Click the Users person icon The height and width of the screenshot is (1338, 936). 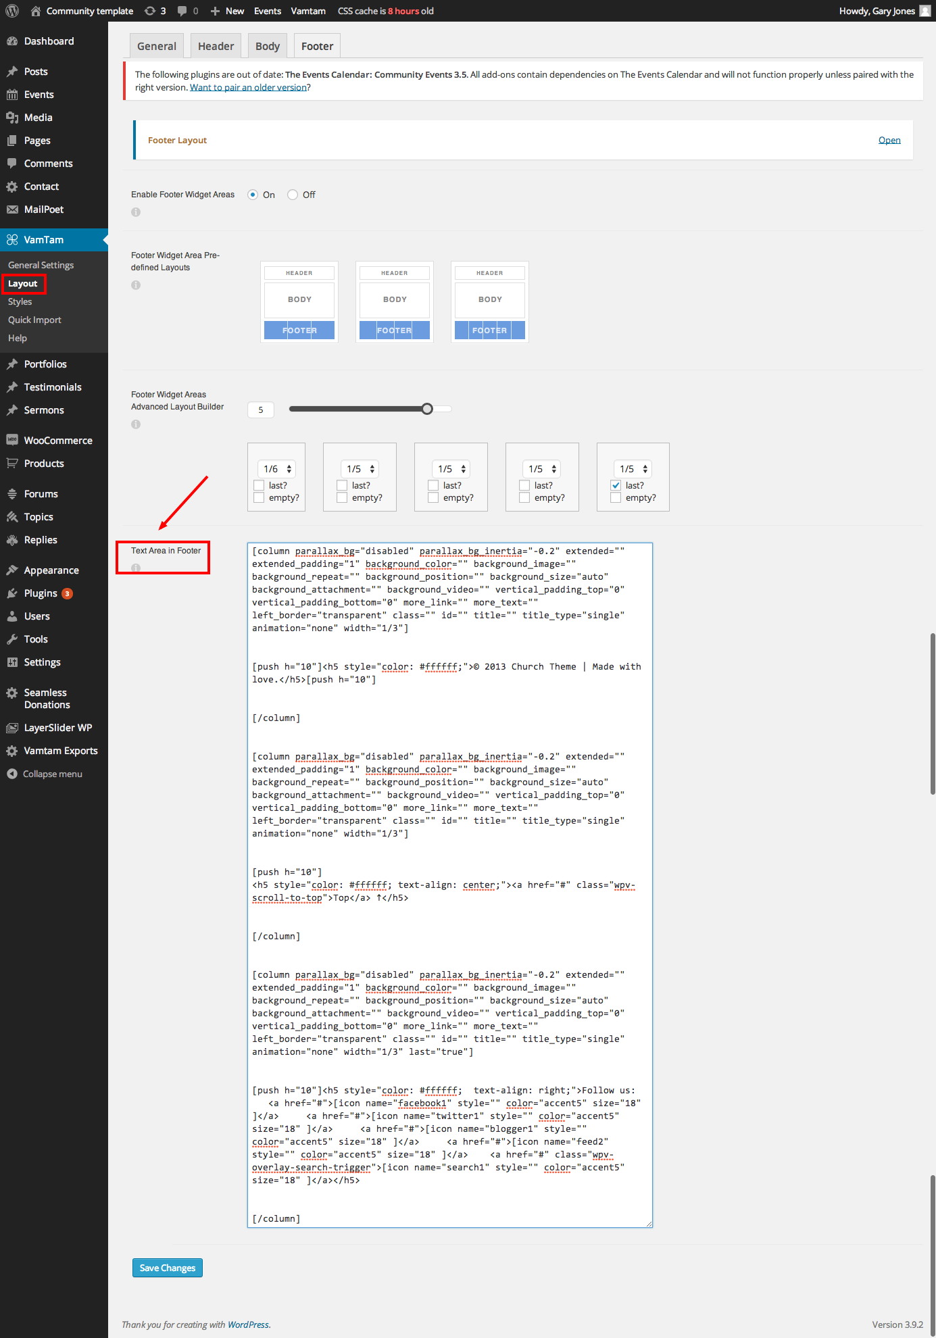coord(12,616)
